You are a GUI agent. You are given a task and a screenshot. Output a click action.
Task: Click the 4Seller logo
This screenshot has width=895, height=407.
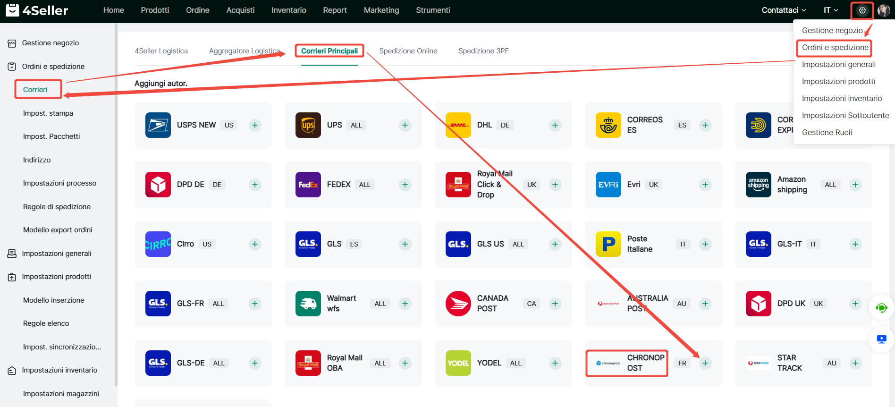pos(37,10)
